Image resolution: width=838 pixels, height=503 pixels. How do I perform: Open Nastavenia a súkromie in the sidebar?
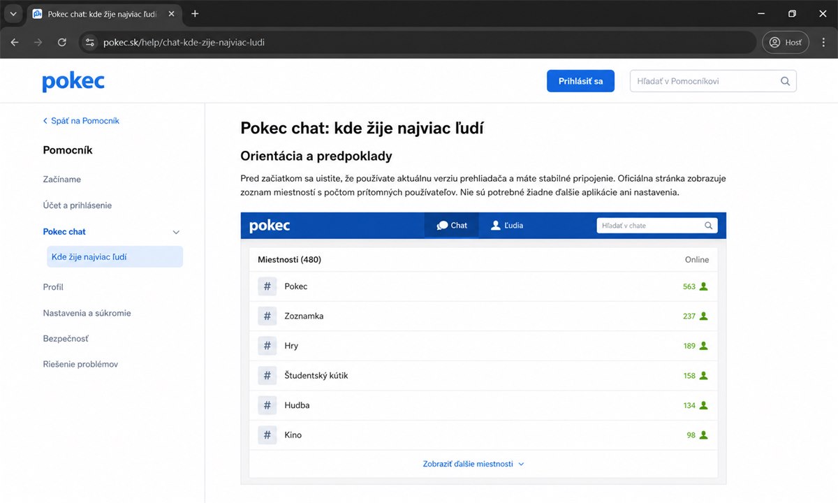coord(87,313)
